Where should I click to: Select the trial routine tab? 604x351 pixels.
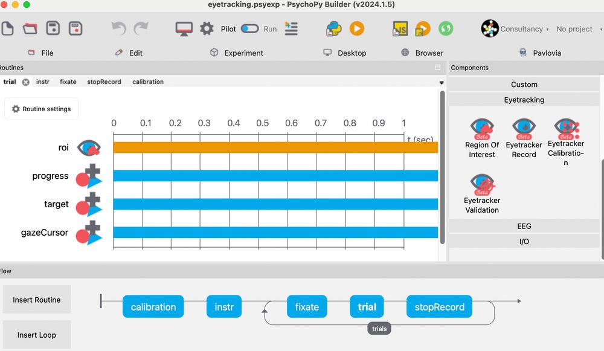point(10,82)
